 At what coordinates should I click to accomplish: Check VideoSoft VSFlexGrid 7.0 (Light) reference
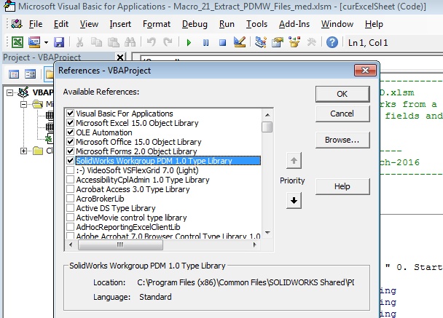pos(71,170)
